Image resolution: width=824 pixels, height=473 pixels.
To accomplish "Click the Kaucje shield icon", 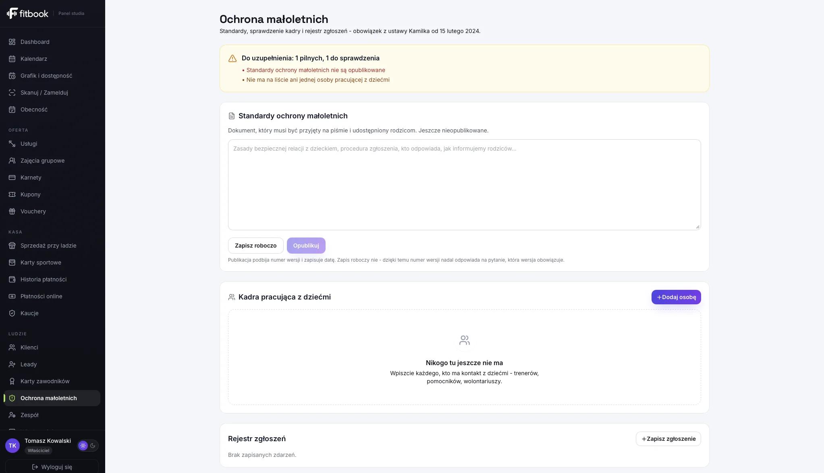I will 12,313.
